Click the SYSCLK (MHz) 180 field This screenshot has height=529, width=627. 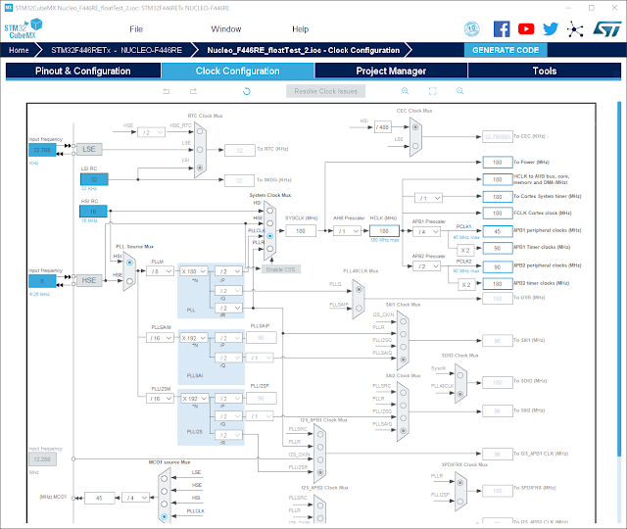pyautogui.click(x=301, y=231)
